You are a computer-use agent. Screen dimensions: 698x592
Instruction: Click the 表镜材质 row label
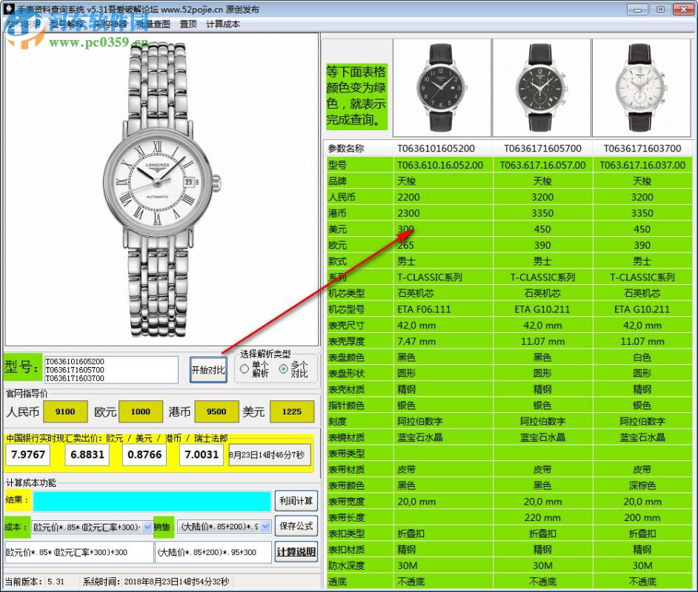(346, 437)
